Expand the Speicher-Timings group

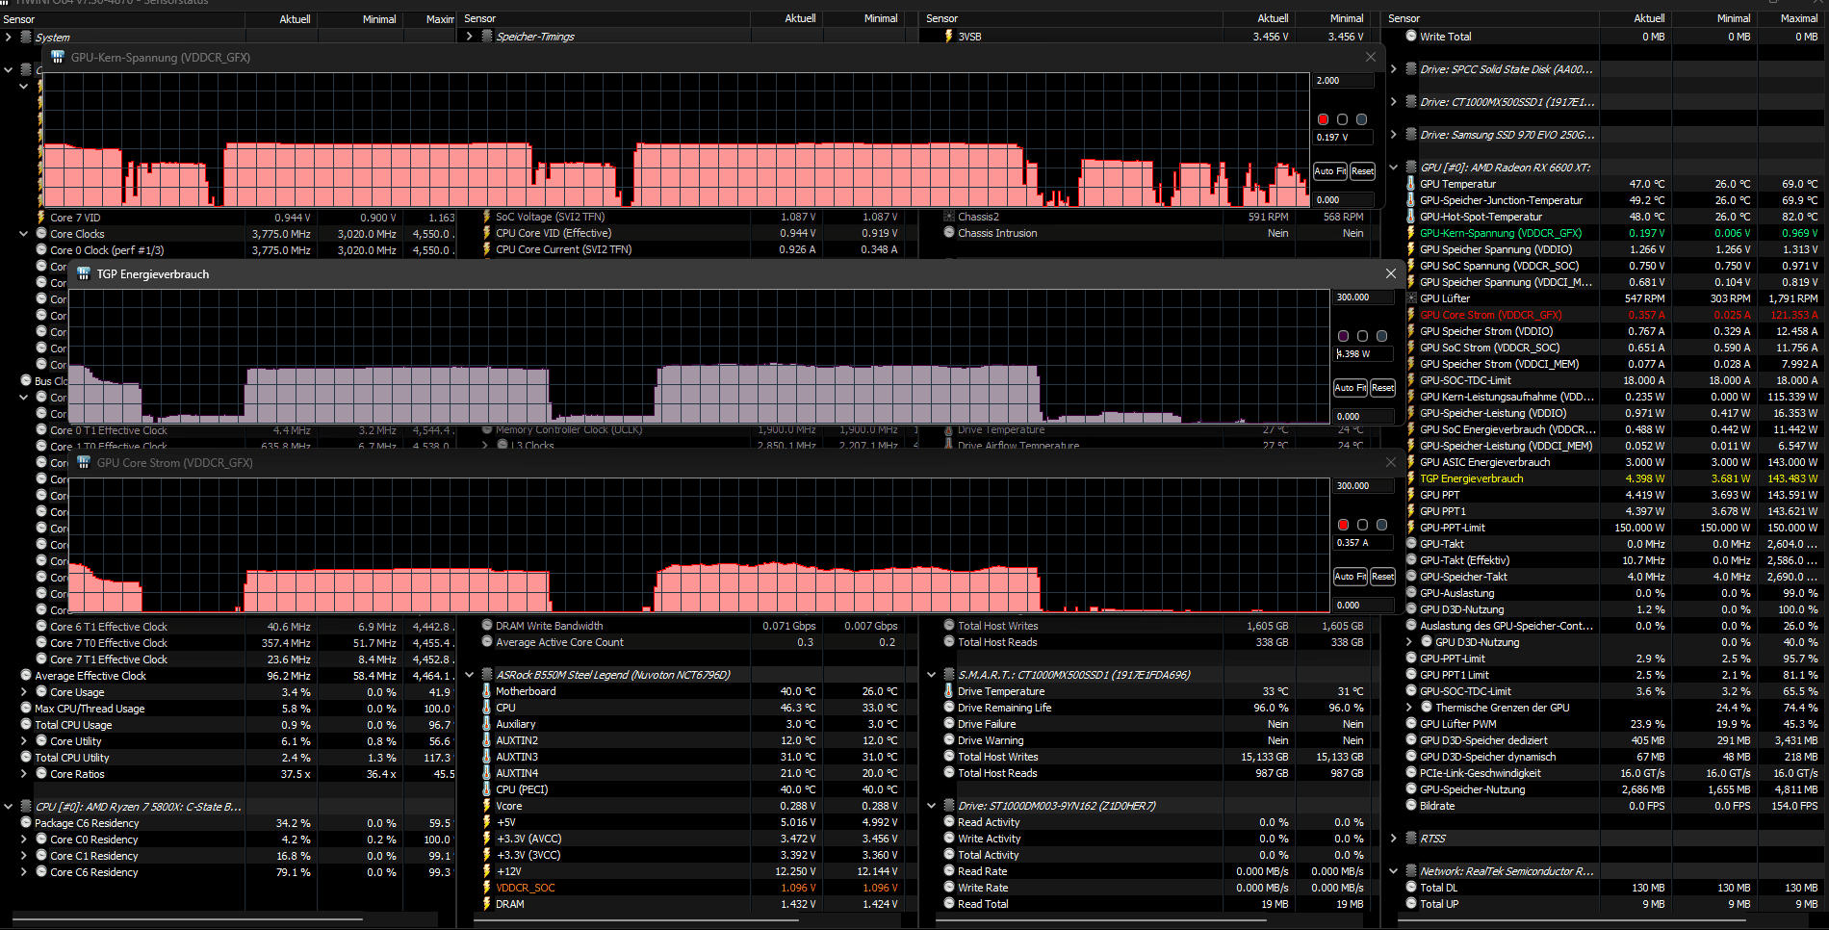coord(470,37)
